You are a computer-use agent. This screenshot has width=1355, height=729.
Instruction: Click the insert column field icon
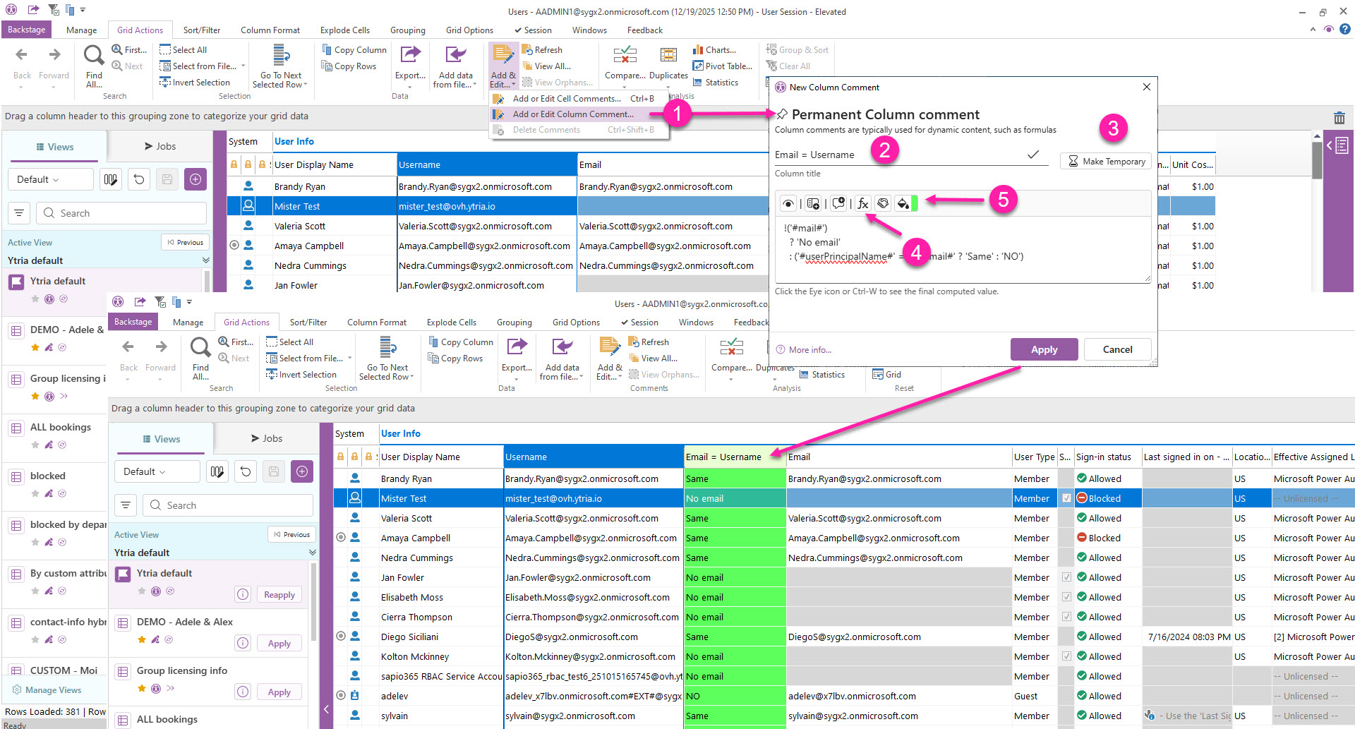(x=813, y=203)
